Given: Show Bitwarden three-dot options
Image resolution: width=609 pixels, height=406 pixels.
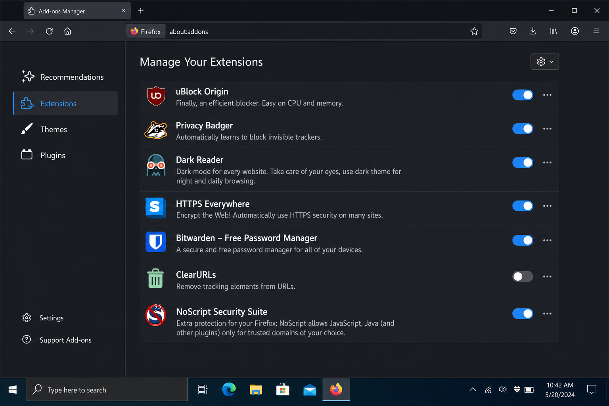Looking at the screenshot, I should [547, 241].
